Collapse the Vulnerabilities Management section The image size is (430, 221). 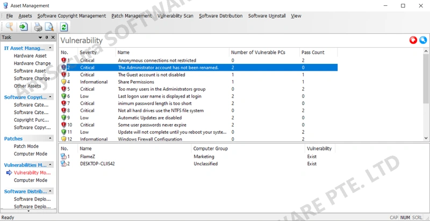(50, 165)
